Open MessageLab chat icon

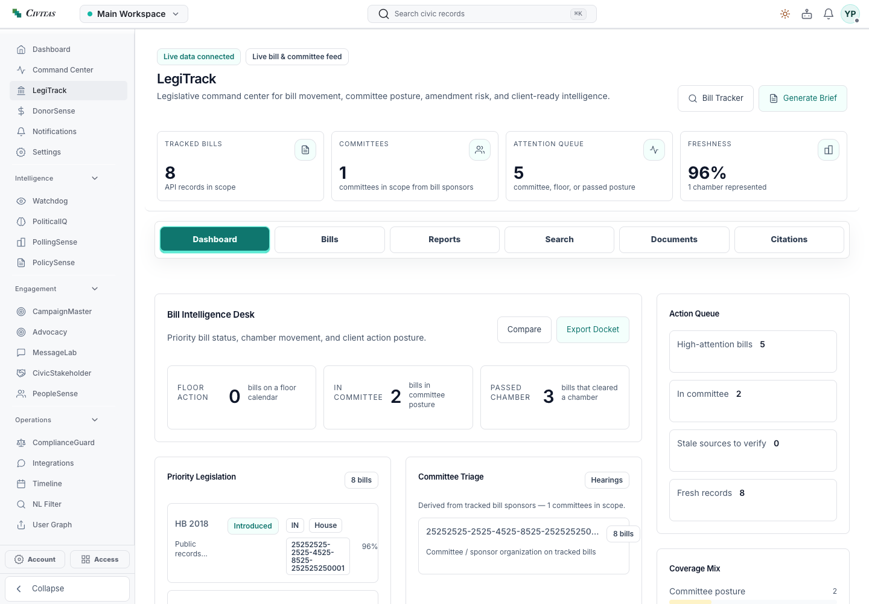tap(21, 353)
